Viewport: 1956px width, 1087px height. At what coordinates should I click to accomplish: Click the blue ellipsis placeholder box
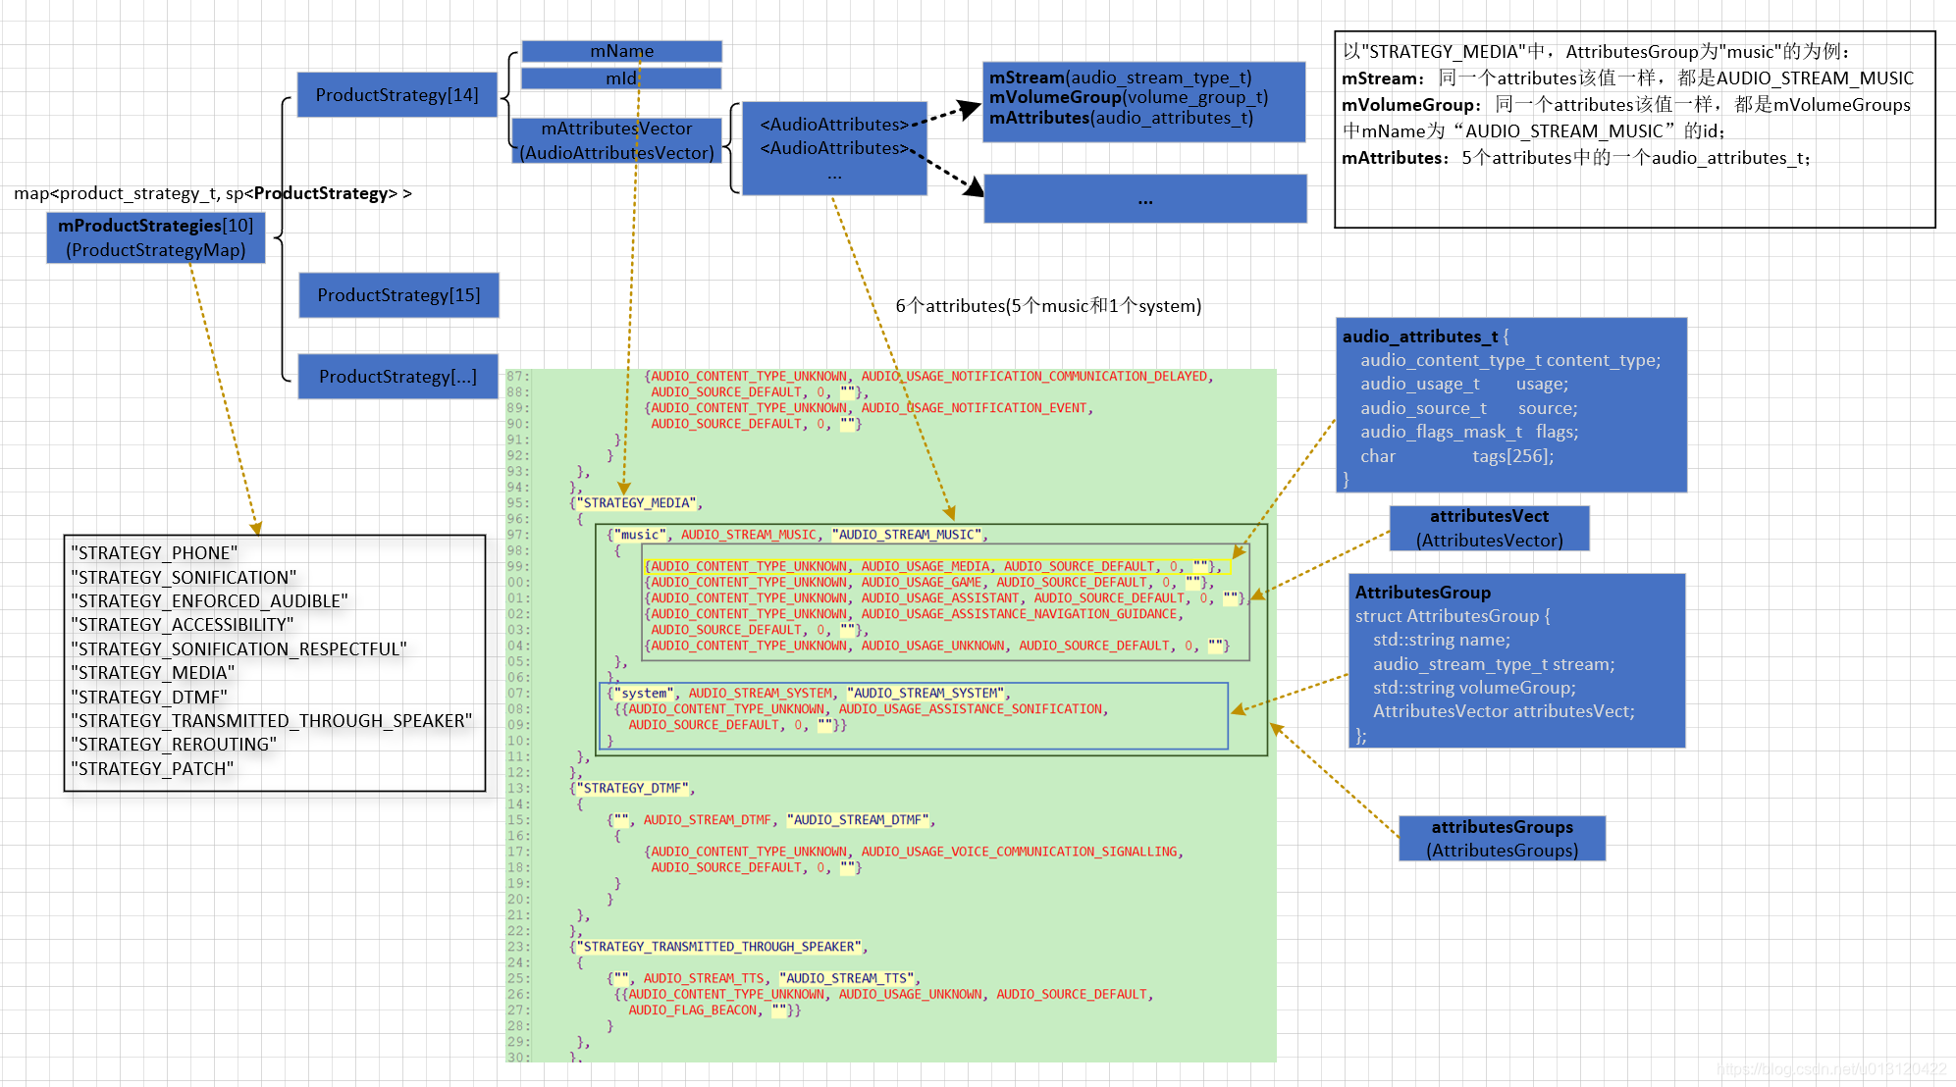click(1144, 199)
